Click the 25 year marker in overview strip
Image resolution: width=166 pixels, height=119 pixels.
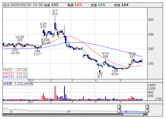point(126,111)
